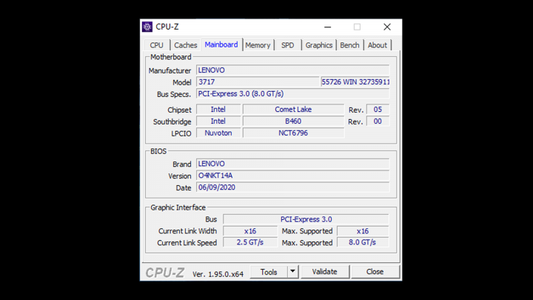
Task: Open the Caches tab
Action: click(x=185, y=45)
